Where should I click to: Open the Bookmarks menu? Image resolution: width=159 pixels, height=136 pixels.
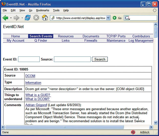43,10
